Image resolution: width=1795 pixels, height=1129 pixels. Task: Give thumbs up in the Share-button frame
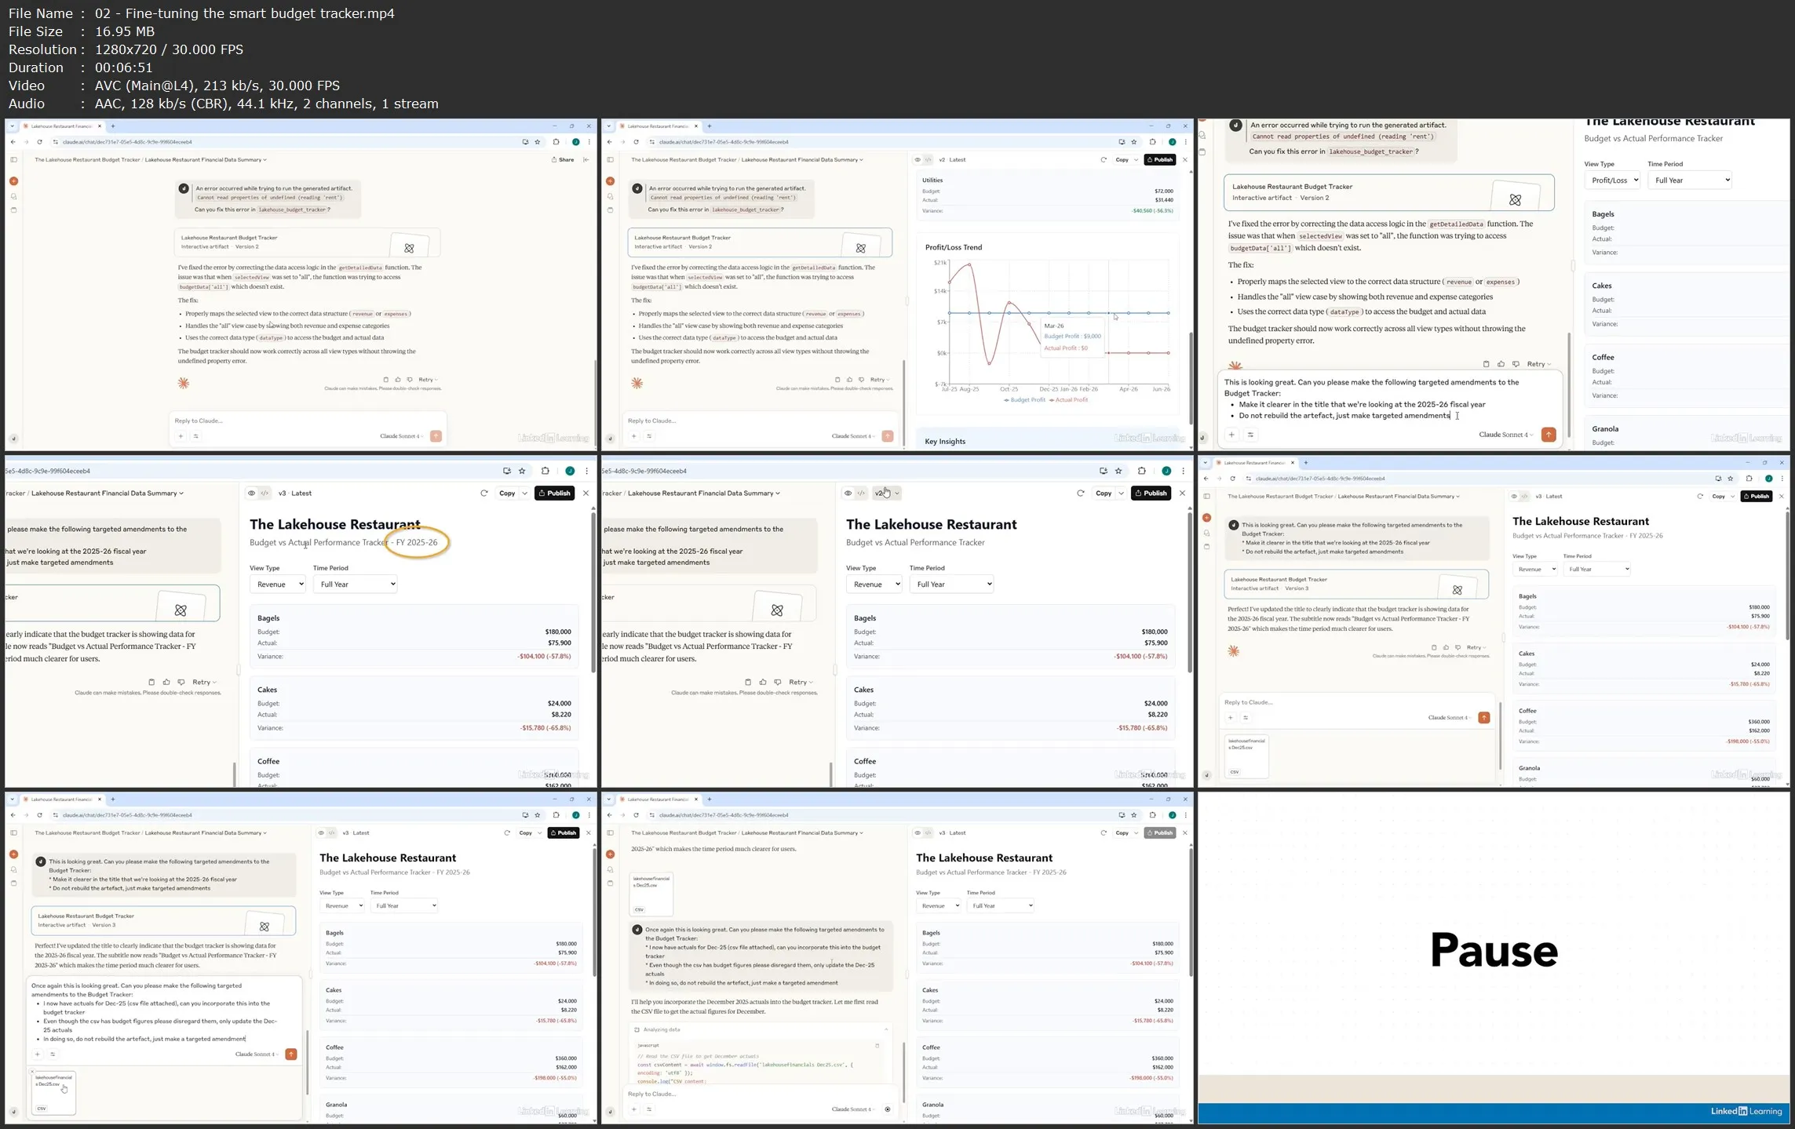(x=398, y=380)
